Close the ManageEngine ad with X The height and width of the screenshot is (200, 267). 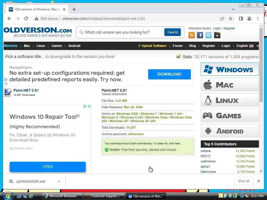click(6, 84)
